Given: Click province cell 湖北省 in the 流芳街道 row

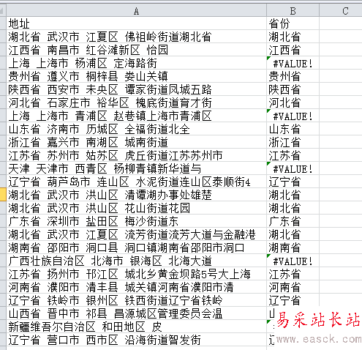Looking at the screenshot, I should tap(293, 234).
